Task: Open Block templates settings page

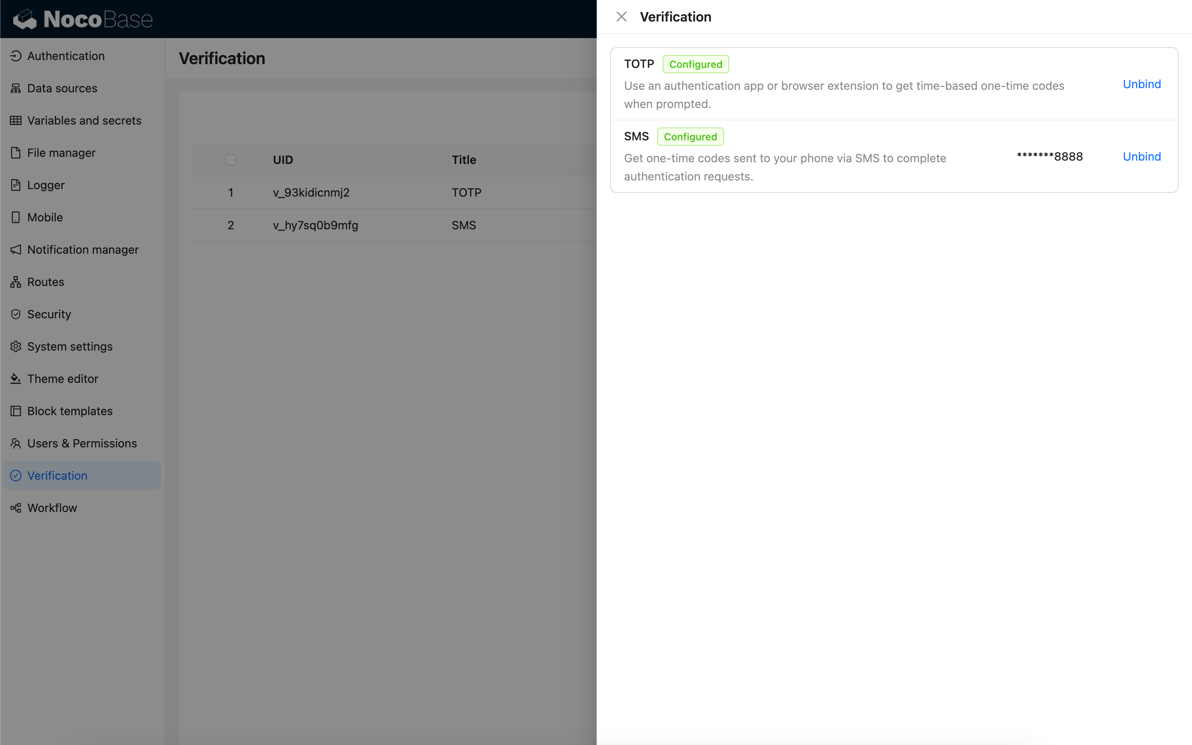Action: 70,411
